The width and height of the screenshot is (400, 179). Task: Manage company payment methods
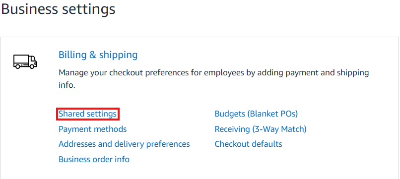pyautogui.click(x=93, y=129)
